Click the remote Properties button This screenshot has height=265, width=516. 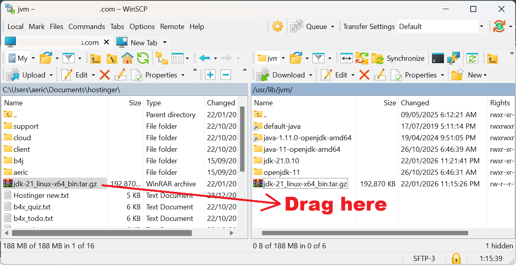click(x=414, y=75)
